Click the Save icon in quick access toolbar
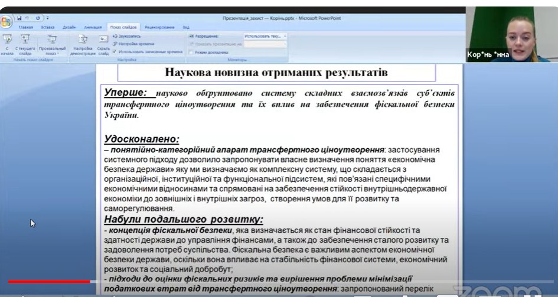Screen dimensions: 558x297 click(19, 18)
